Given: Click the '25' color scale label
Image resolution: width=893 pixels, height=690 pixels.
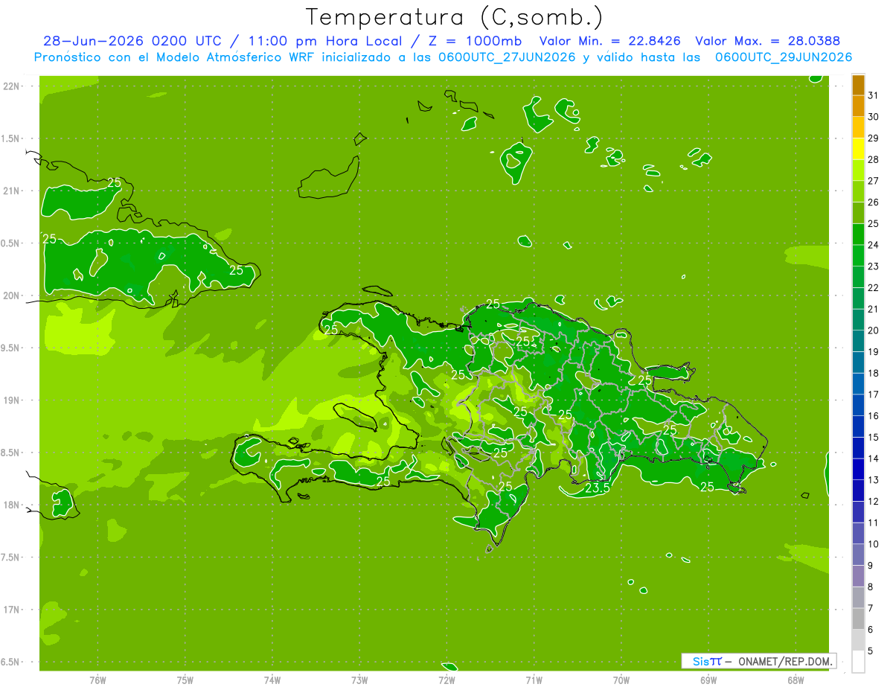Looking at the screenshot, I should point(874,223).
